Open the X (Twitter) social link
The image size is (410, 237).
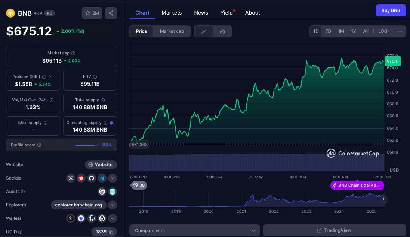tap(71, 178)
